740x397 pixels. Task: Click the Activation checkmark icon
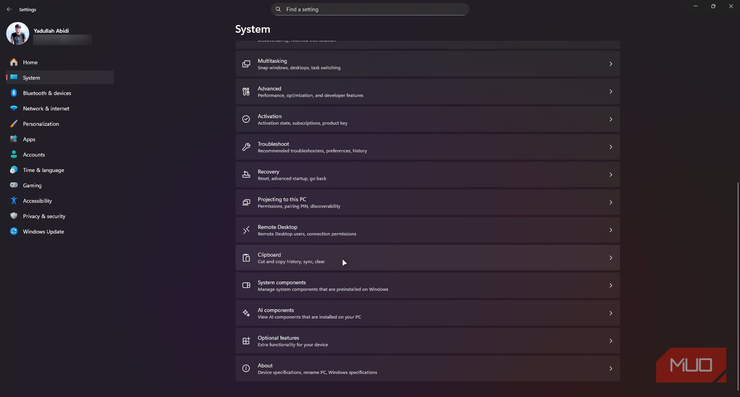point(246,119)
